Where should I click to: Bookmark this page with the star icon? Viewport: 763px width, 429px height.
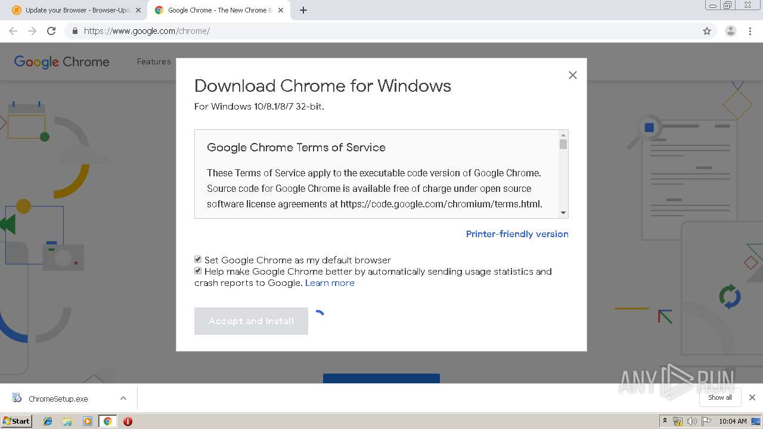tap(707, 31)
